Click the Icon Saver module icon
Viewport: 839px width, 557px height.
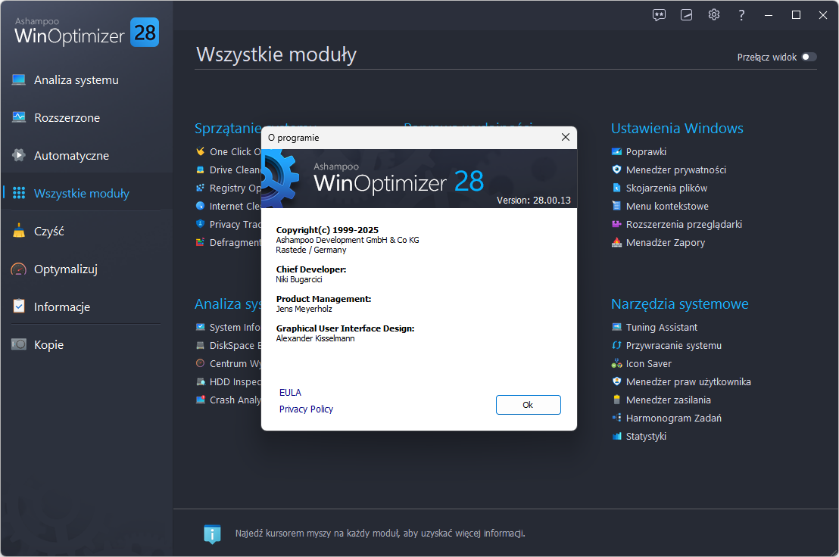click(x=616, y=363)
